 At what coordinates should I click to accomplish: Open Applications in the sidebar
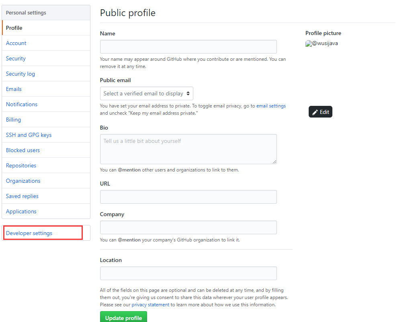21,211
